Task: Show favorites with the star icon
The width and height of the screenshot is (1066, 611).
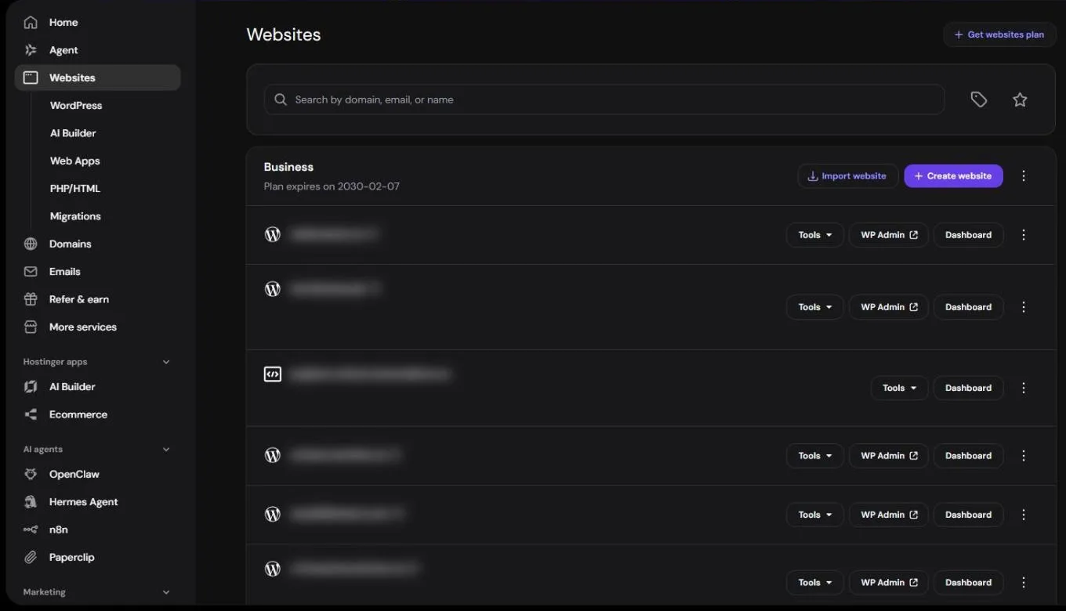Action: (1020, 99)
